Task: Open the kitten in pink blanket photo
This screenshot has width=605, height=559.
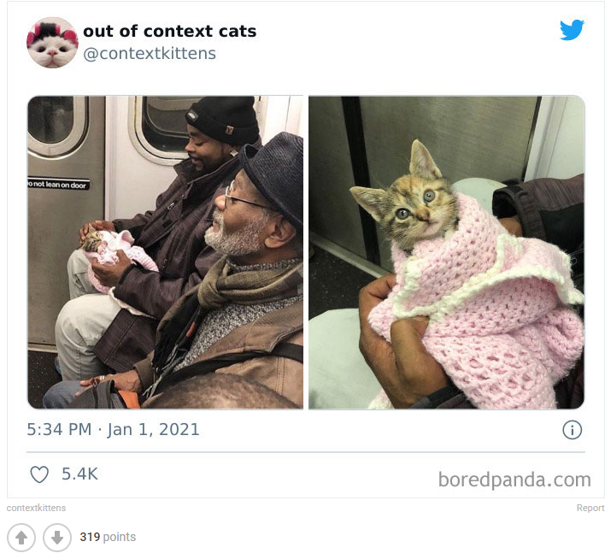Action: pyautogui.click(x=446, y=252)
